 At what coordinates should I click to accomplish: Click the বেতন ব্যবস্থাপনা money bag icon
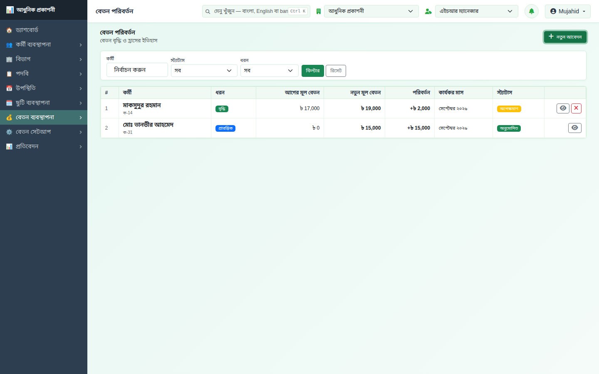[x=9, y=118]
